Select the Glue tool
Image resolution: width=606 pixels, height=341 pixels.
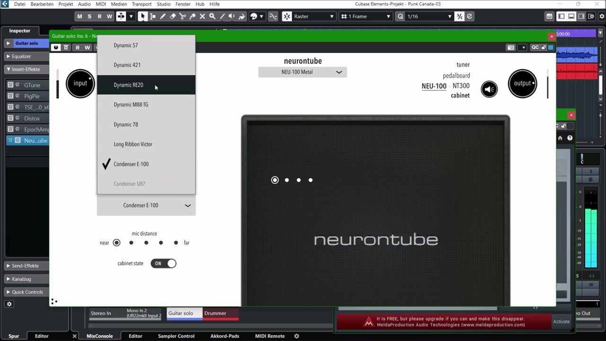(x=192, y=16)
